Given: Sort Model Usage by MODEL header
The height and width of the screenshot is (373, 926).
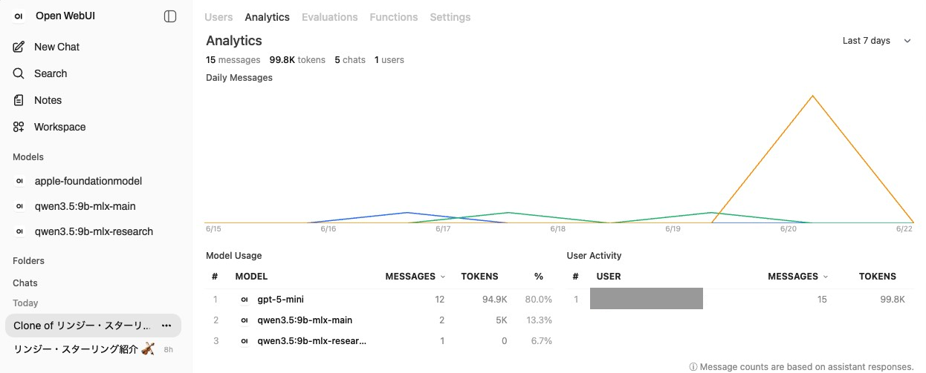Looking at the screenshot, I should (251, 276).
